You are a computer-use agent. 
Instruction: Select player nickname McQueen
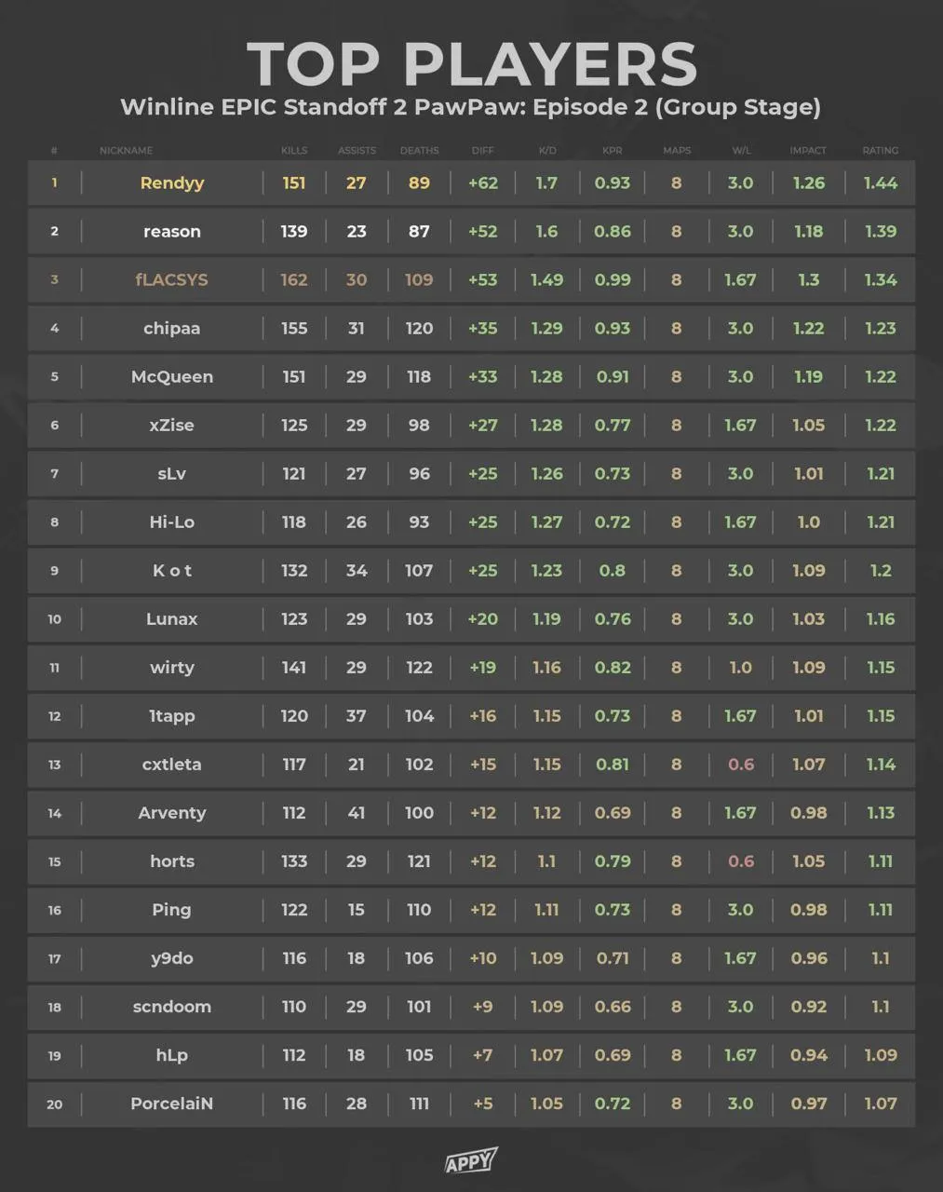pyautogui.click(x=172, y=377)
